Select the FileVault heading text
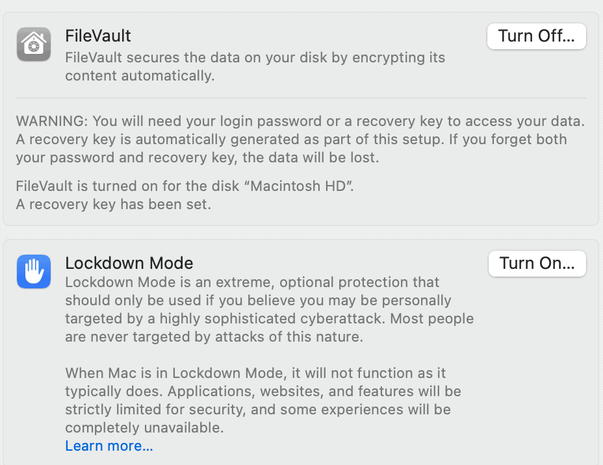The width and height of the screenshot is (603, 465). [97, 36]
